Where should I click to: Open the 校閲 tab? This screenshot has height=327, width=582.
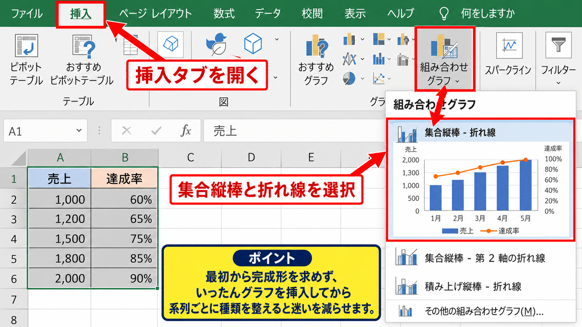tap(312, 14)
